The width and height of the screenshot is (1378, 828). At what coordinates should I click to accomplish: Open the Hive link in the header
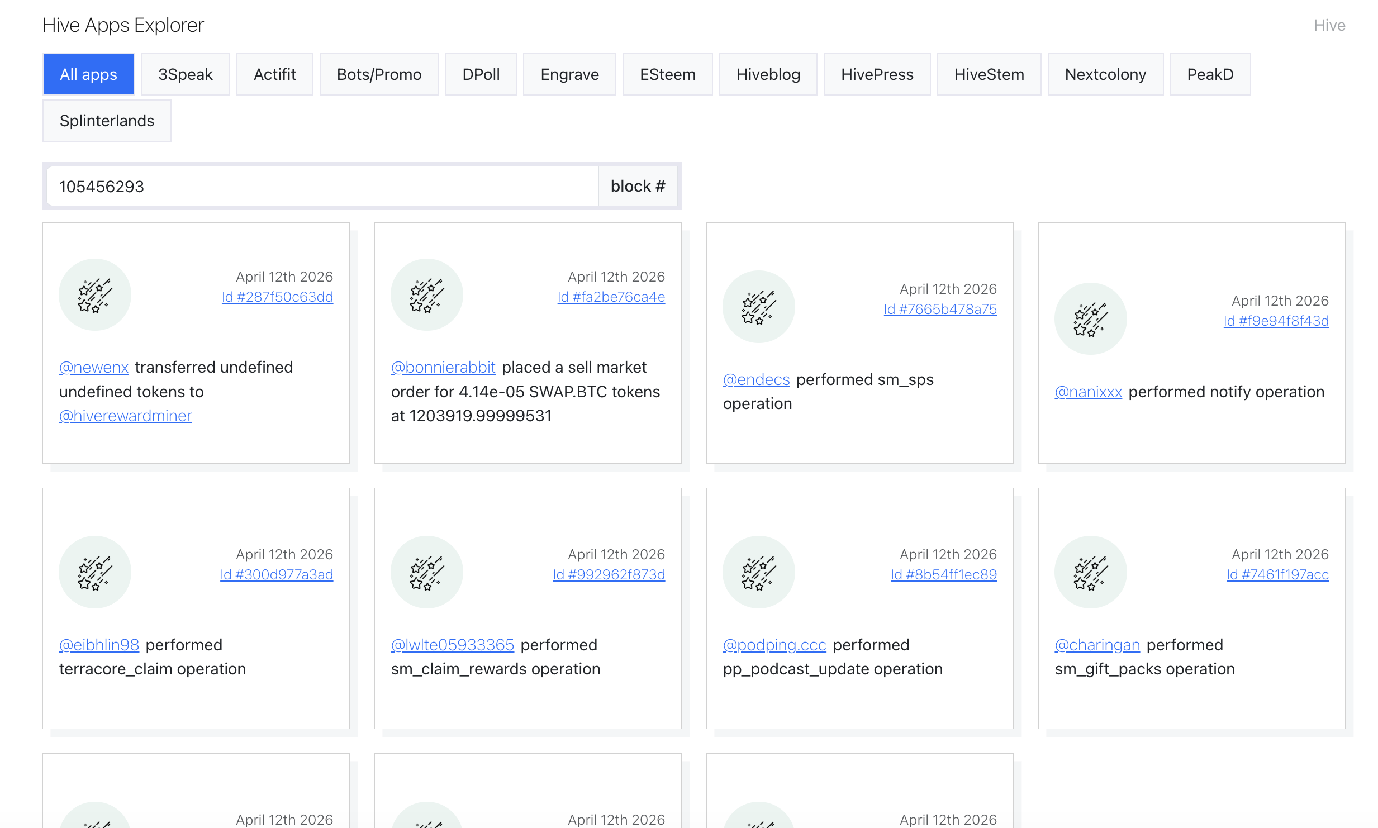1329,25
